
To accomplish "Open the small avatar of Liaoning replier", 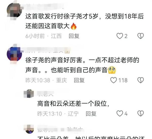I will [x=29, y=94].
